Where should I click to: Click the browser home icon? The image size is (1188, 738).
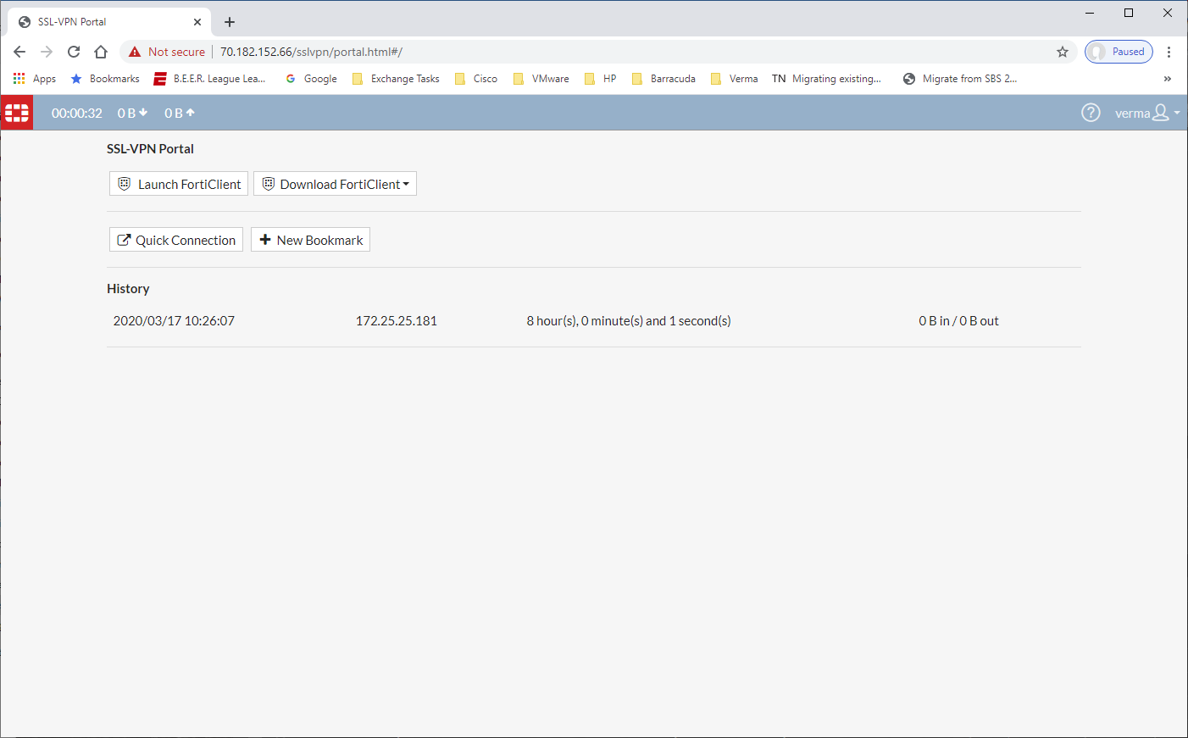click(101, 52)
